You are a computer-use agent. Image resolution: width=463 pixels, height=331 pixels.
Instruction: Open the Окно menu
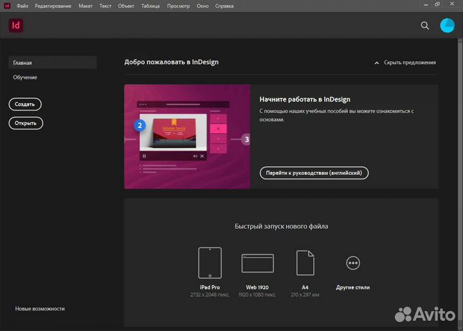(203, 6)
